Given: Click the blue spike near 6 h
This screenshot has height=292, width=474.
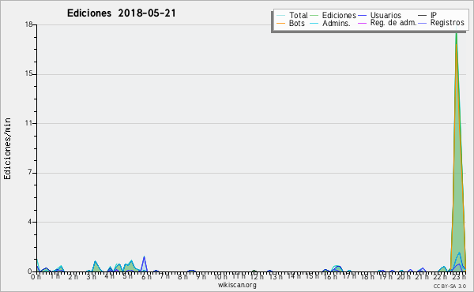Looking at the screenshot, I should [145, 264].
